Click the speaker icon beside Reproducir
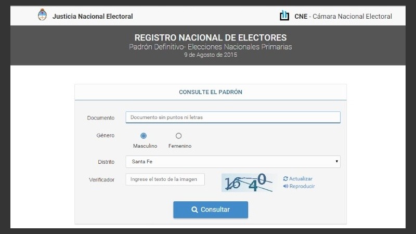Viewport: 416px width, 234px height. pos(285,186)
